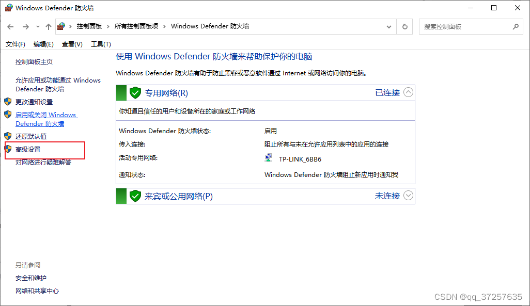Click 通知状态 label
The width and height of the screenshot is (530, 306).
pyautogui.click(x=132, y=174)
